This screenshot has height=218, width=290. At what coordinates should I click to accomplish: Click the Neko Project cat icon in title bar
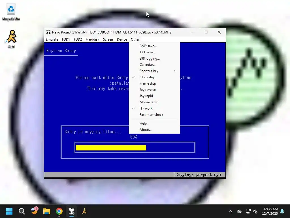pos(48,32)
